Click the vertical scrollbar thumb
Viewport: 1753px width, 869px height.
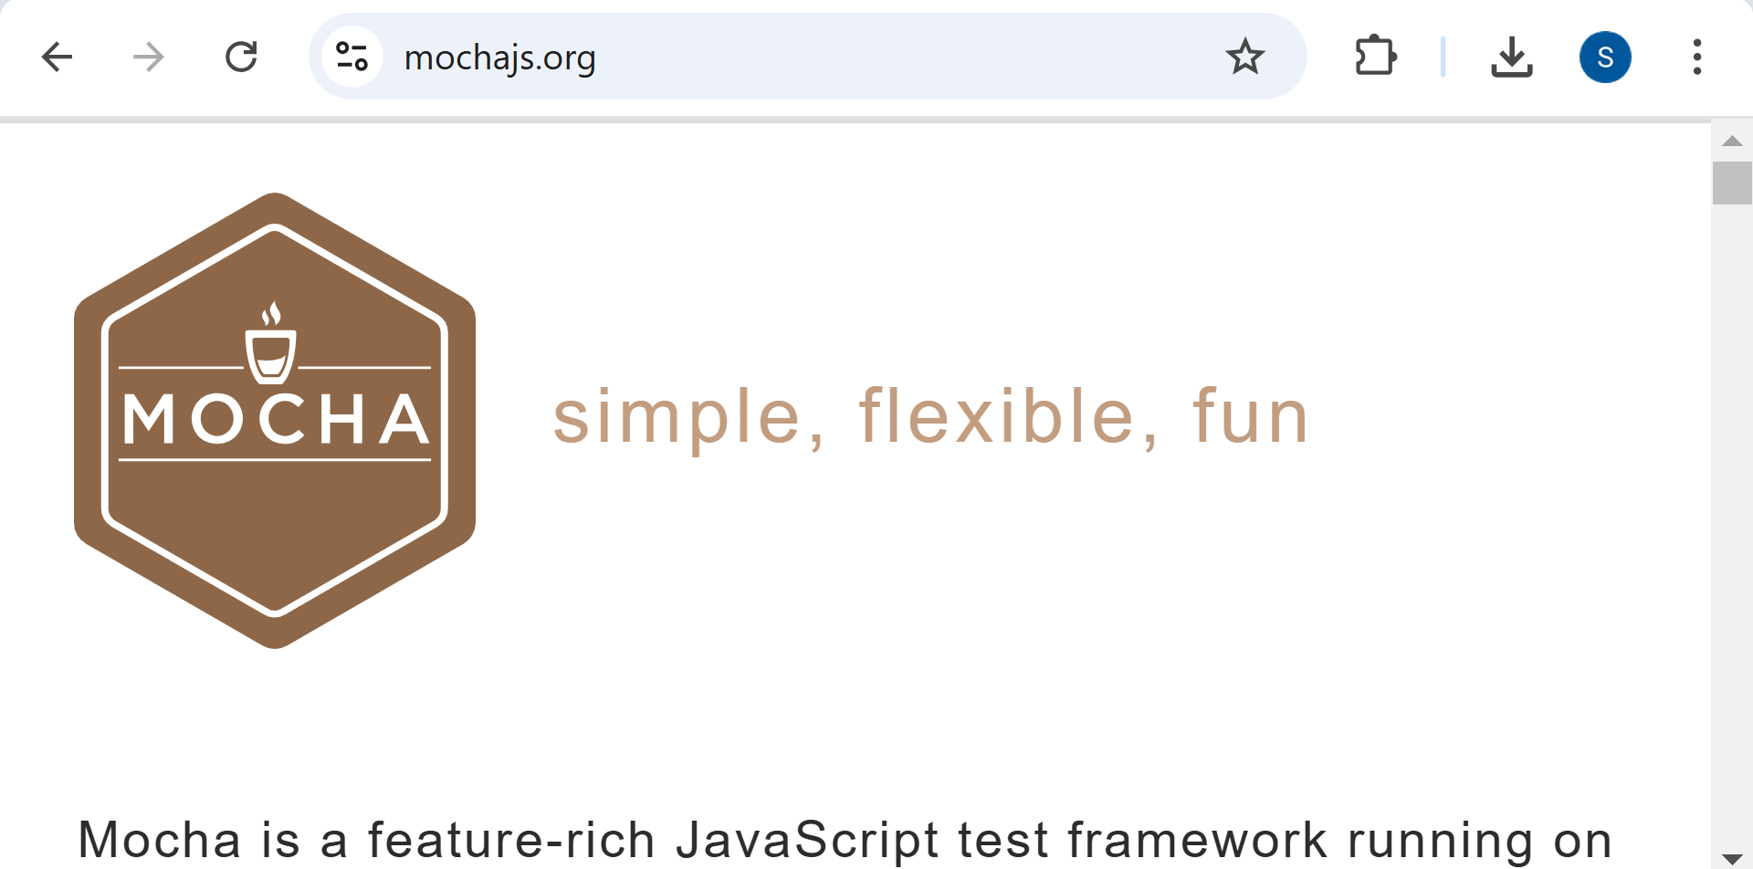pos(1732,183)
